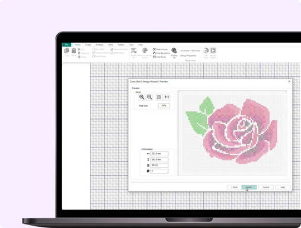Image resolution: width=301 pixels, height=228 pixels.
Task: Choose the Box Select tool
Action: 98,49
